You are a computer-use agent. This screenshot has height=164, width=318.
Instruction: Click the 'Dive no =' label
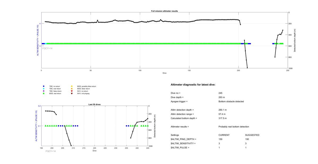(175, 93)
